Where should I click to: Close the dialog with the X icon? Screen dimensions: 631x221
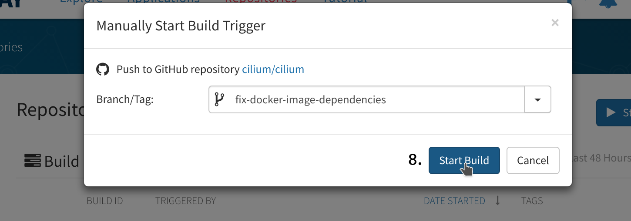point(555,23)
